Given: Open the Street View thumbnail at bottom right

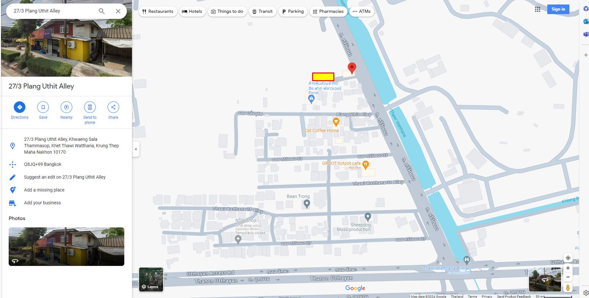Looking at the screenshot, I should pyautogui.click(x=545, y=280).
